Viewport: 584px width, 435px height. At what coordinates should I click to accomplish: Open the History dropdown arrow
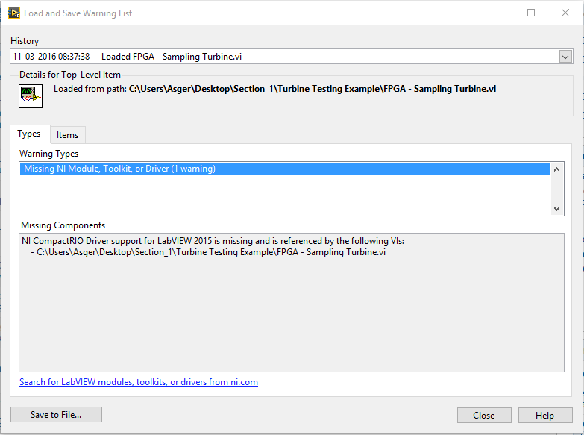pyautogui.click(x=565, y=57)
